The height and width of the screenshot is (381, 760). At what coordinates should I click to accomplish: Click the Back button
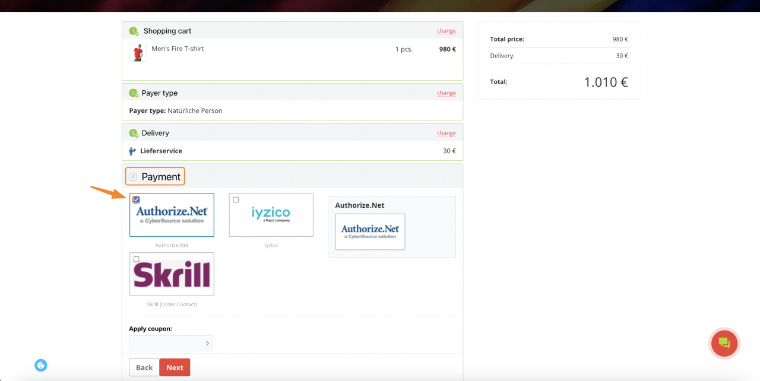144,367
